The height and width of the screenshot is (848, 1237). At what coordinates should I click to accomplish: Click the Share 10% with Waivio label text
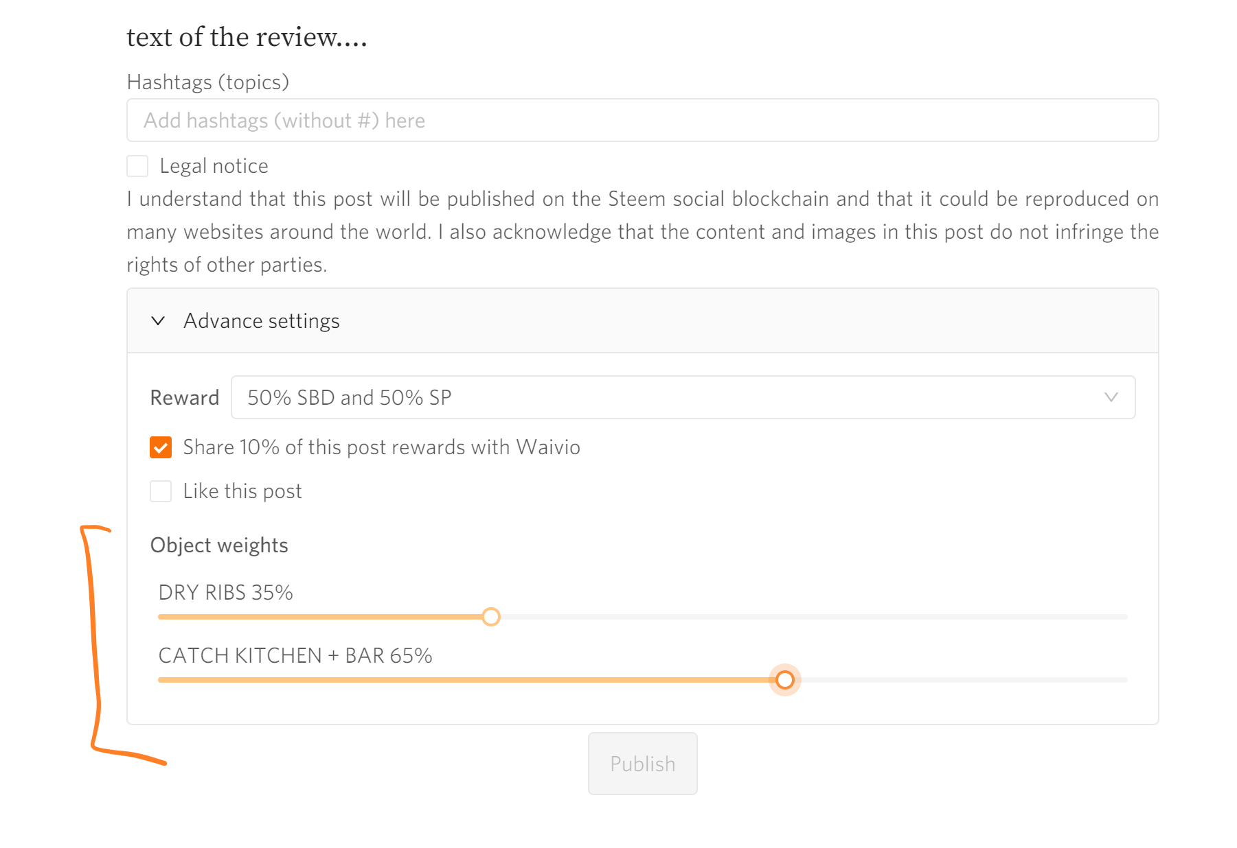coord(381,447)
